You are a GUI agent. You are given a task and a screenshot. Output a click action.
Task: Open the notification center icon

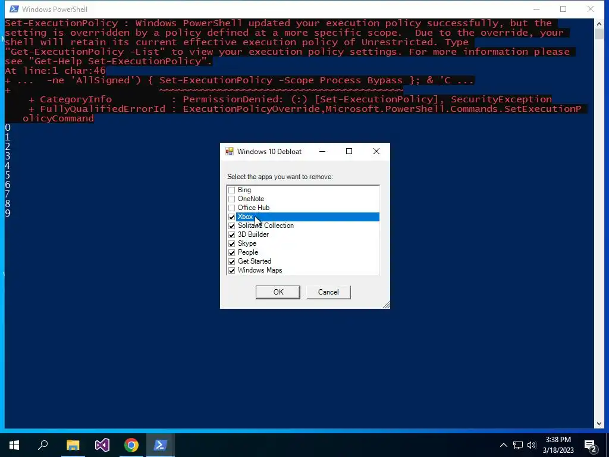pos(591,445)
